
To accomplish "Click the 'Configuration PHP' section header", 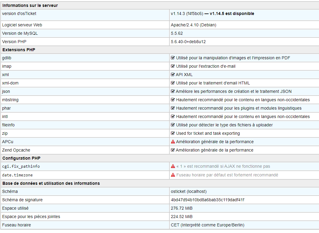I will (21, 158).
